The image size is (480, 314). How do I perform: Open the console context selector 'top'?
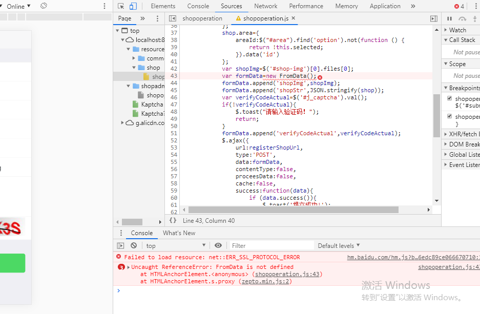pyautogui.click(x=175, y=246)
